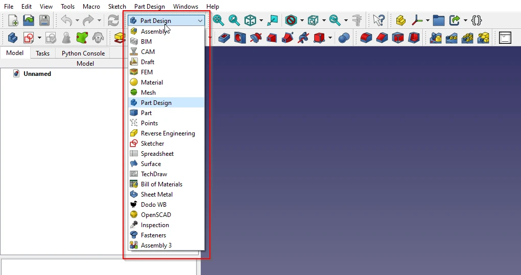
Task: Click the Mirrored pattern icon
Action: click(x=436, y=38)
